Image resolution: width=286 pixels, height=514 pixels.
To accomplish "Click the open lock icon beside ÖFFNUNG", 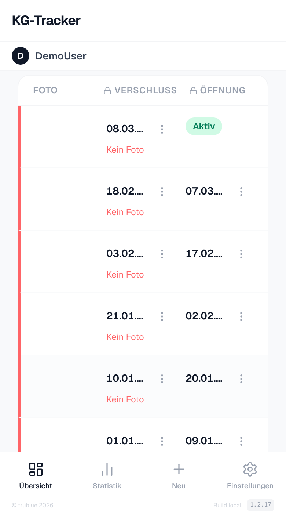I will click(x=193, y=90).
